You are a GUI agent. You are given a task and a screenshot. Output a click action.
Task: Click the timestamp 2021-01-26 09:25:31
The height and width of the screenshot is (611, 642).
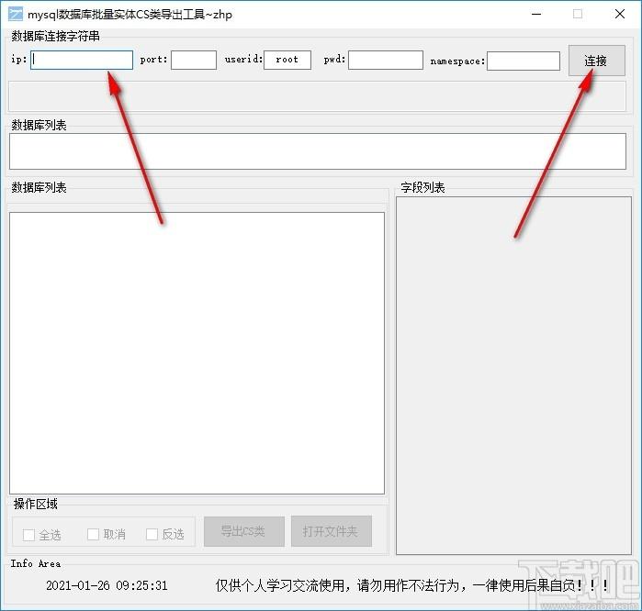coord(107,585)
